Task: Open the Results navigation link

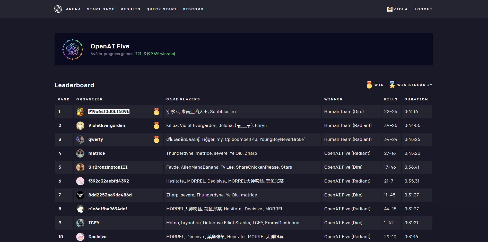Action: coord(130,9)
